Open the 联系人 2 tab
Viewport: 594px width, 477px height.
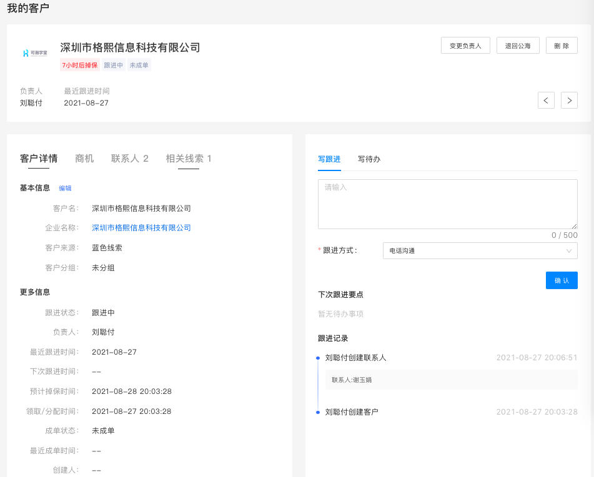coord(130,159)
